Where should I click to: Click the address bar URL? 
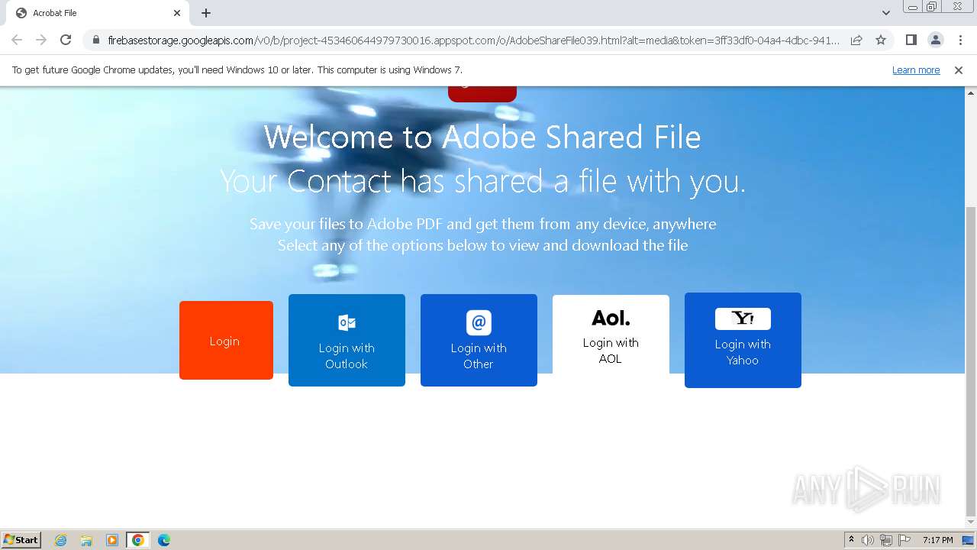473,40
